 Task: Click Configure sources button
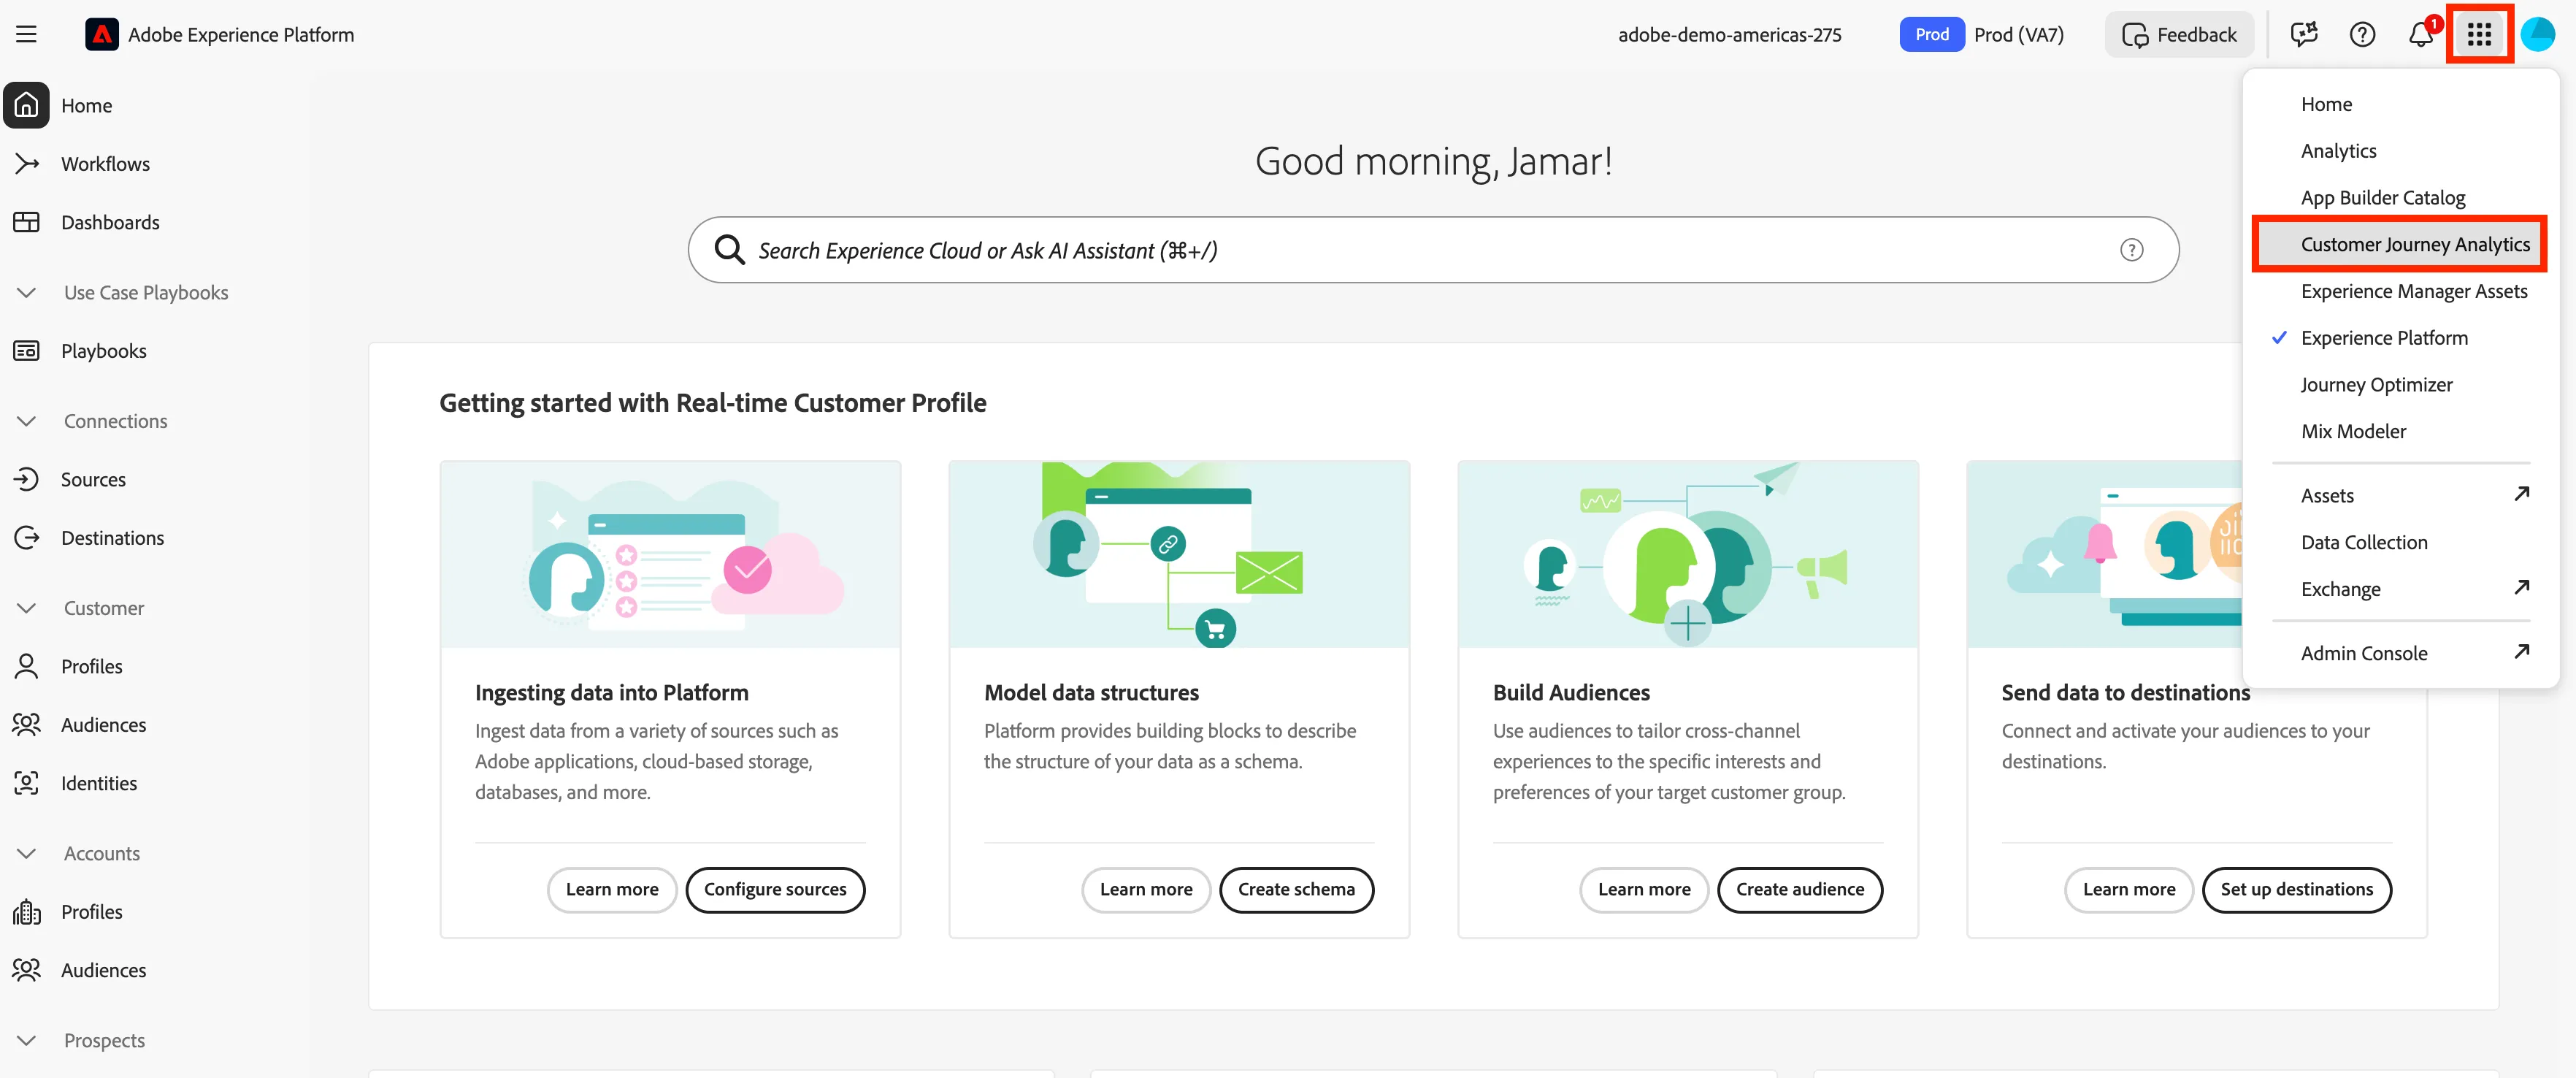pos(775,890)
